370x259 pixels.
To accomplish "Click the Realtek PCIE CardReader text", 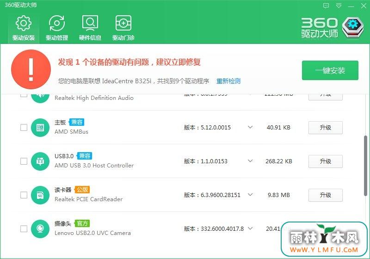I will pos(88,199).
